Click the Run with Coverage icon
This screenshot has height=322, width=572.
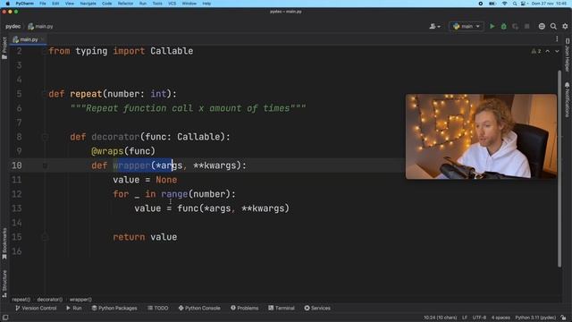(515, 26)
